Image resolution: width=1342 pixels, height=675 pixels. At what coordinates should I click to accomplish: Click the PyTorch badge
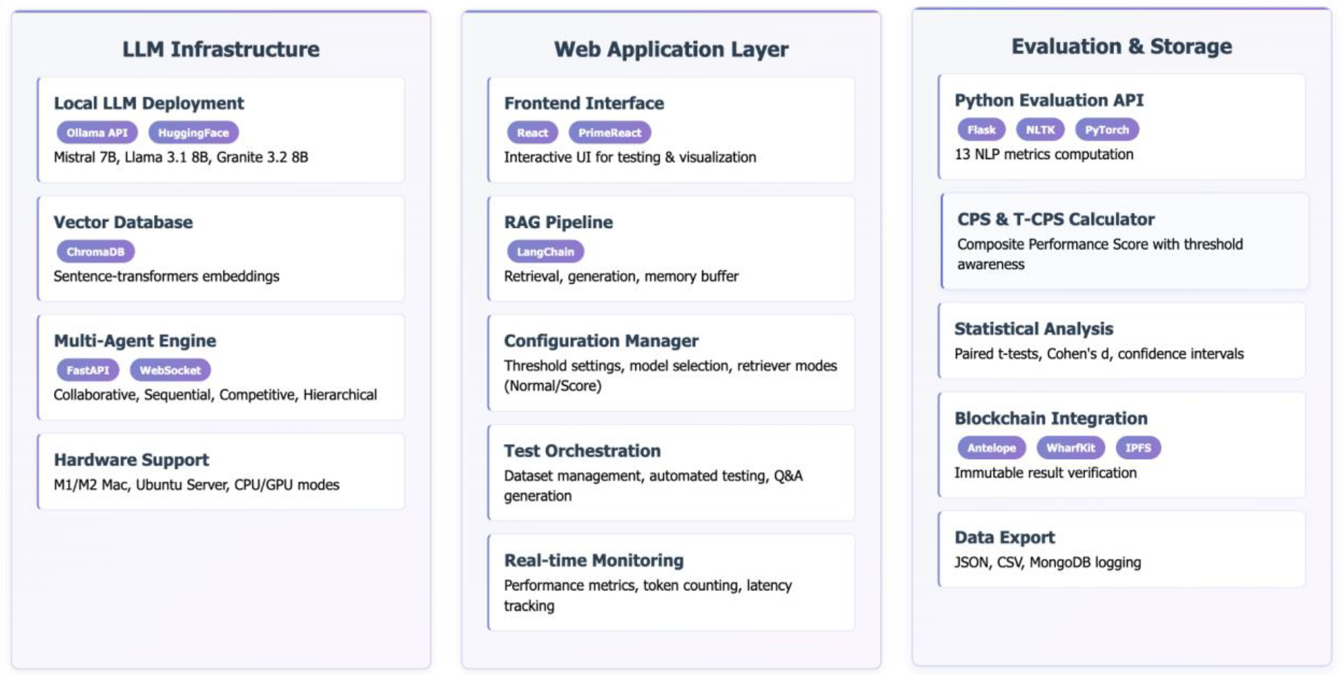[1107, 130]
